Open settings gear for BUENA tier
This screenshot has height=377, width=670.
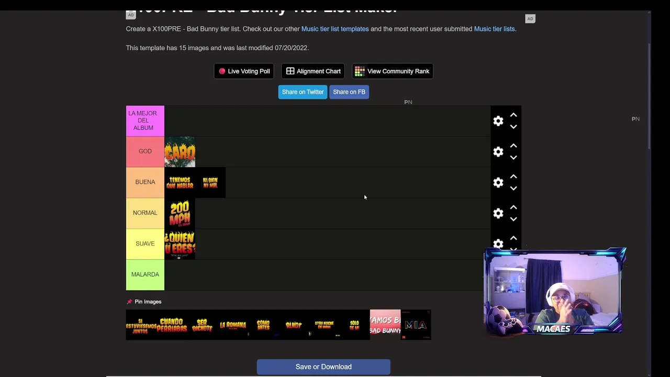pos(498,183)
